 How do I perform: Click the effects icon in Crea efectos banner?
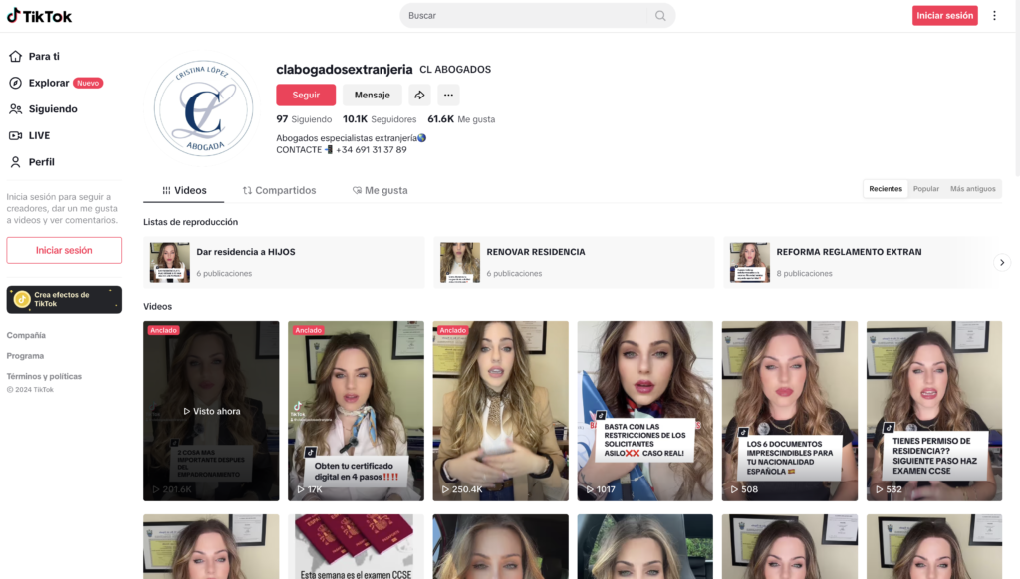[x=22, y=299]
